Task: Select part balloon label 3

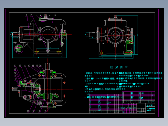Action: [37, 15]
